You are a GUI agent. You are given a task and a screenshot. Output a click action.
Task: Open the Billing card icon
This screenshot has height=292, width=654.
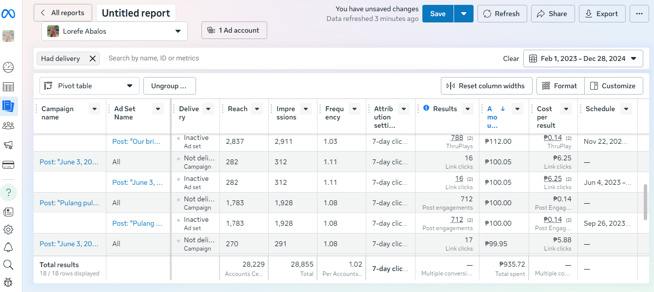8,165
